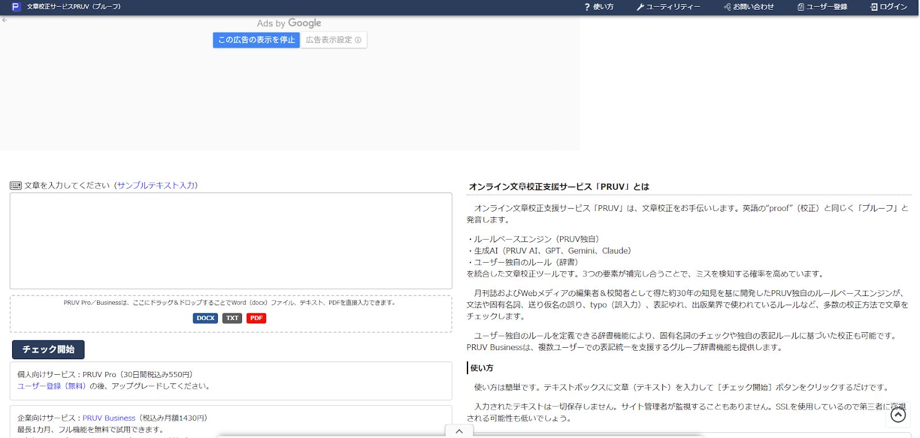Click the back arrow icon at top left
The image size is (920, 438).
5,20
